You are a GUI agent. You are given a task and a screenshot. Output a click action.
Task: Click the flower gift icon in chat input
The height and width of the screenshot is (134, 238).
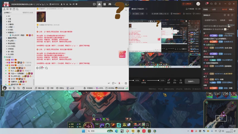[119, 83]
